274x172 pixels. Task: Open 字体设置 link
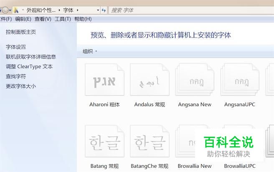[16, 47]
